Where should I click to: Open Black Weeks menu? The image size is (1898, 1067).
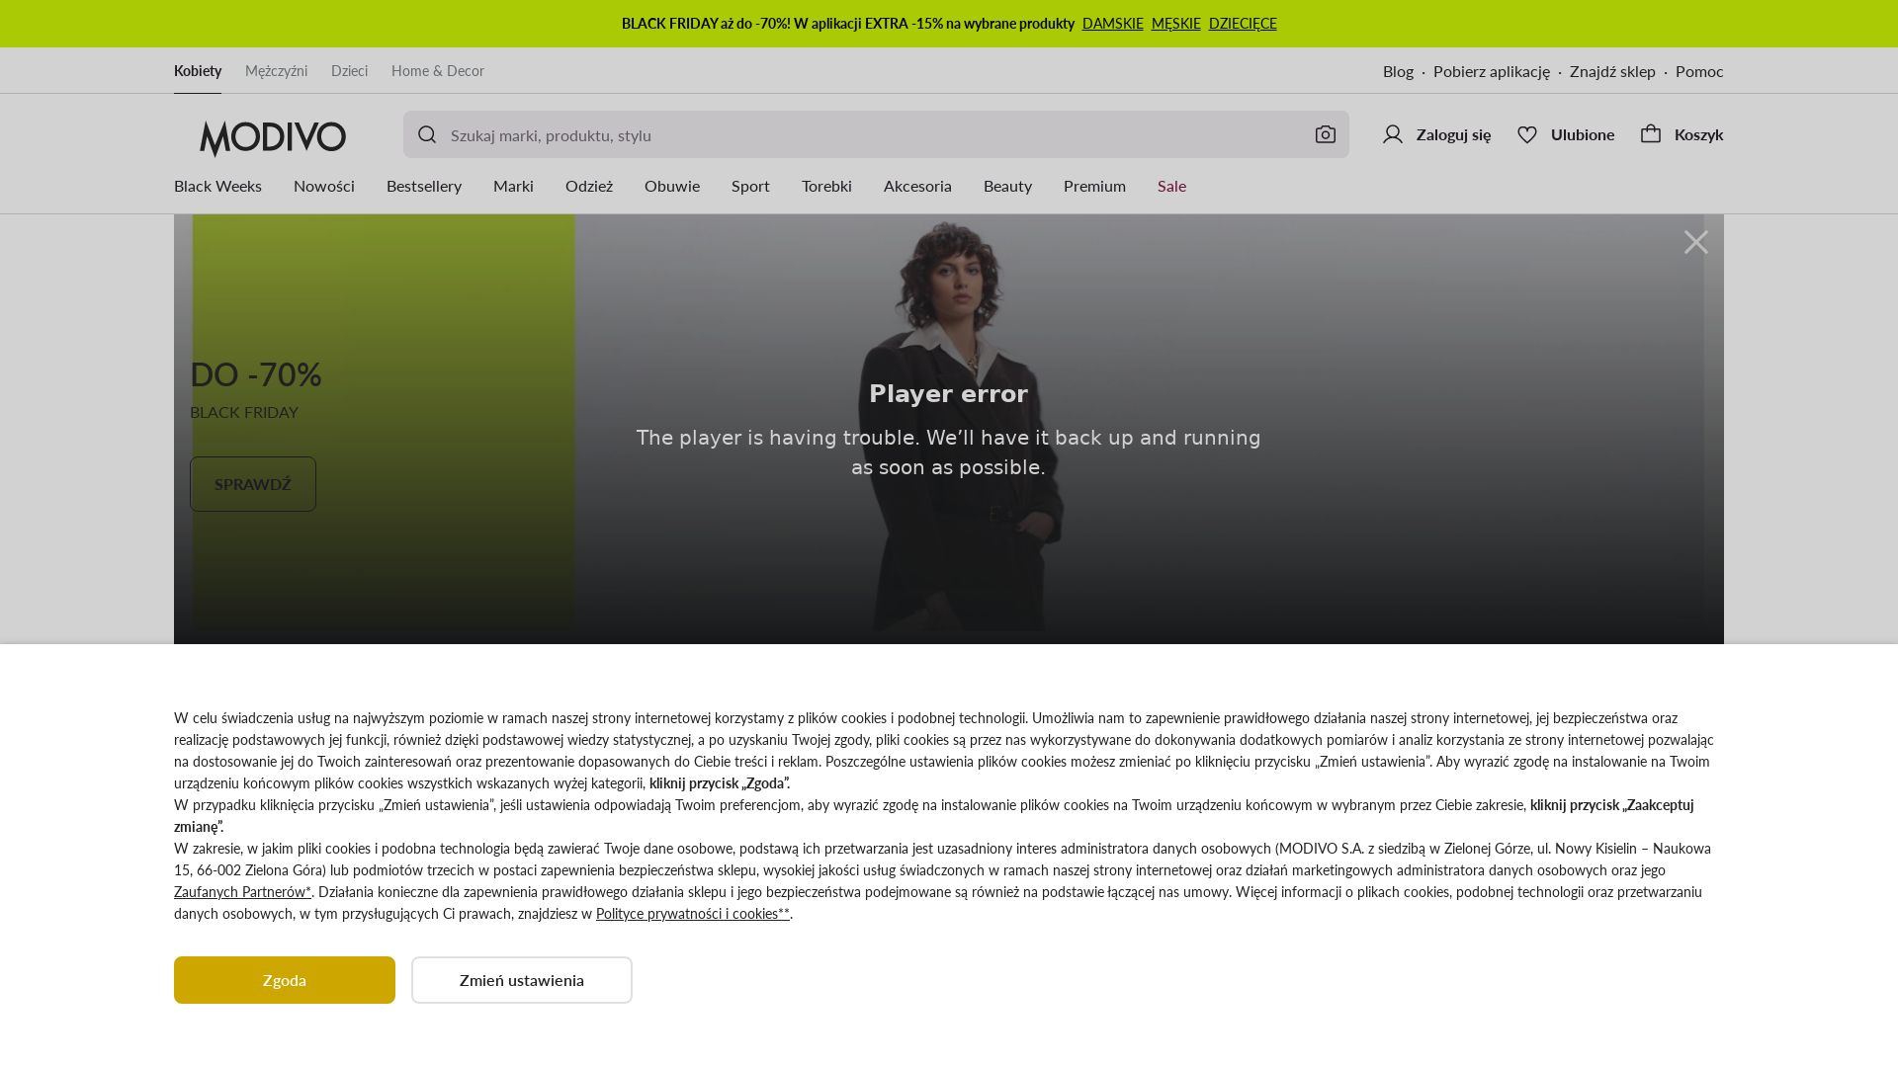[x=217, y=186]
